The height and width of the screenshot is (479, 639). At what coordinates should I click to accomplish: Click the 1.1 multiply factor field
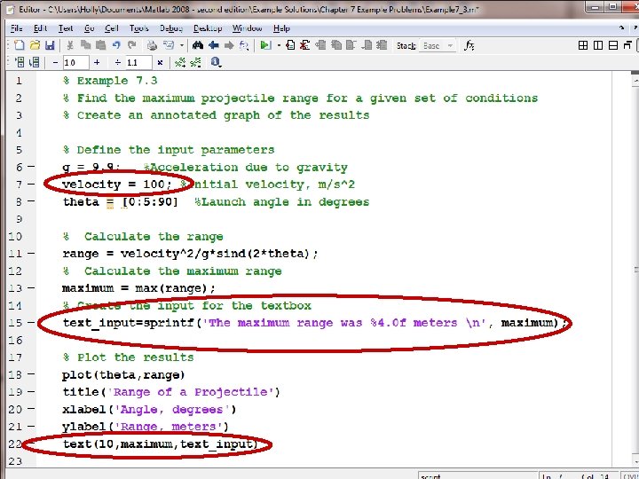click(x=139, y=62)
